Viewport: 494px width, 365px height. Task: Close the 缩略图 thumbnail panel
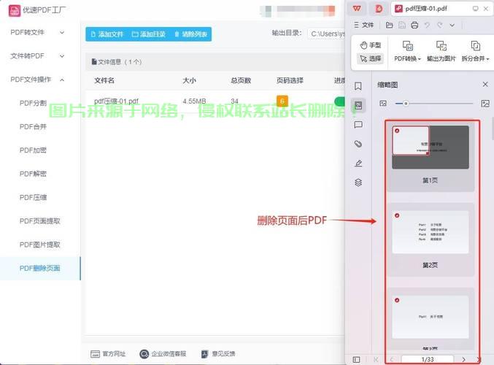point(485,84)
